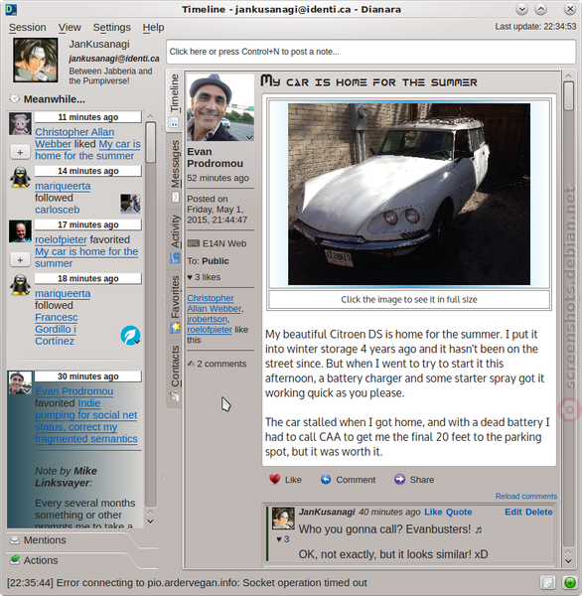This screenshot has height=596, width=582.
Task: Switch to the Messages tab
Action: tap(175, 170)
